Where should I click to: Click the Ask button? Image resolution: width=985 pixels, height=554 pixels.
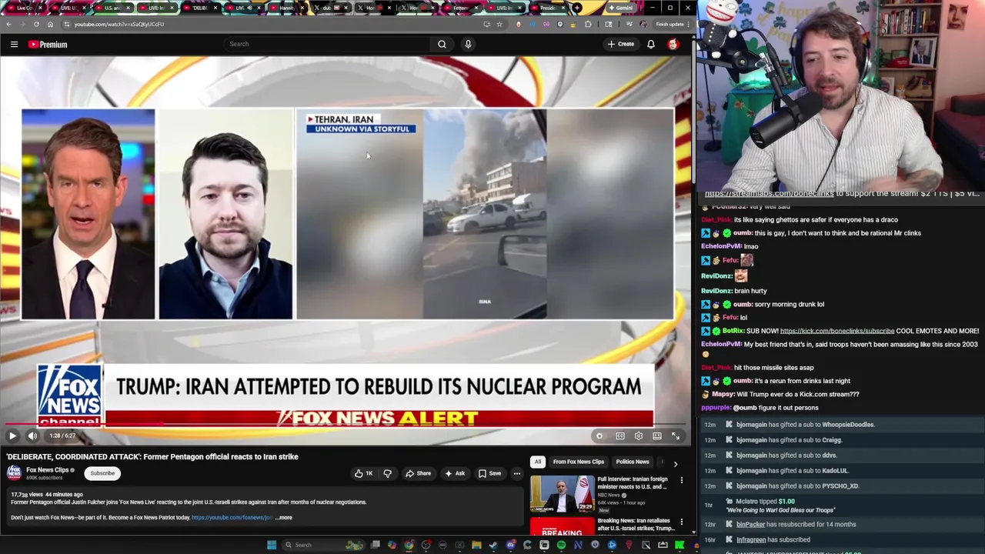coord(454,473)
